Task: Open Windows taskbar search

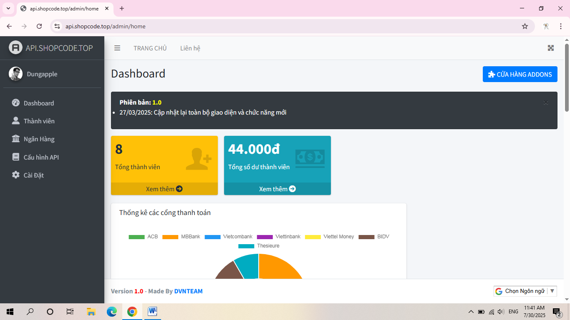Action: pos(30,312)
